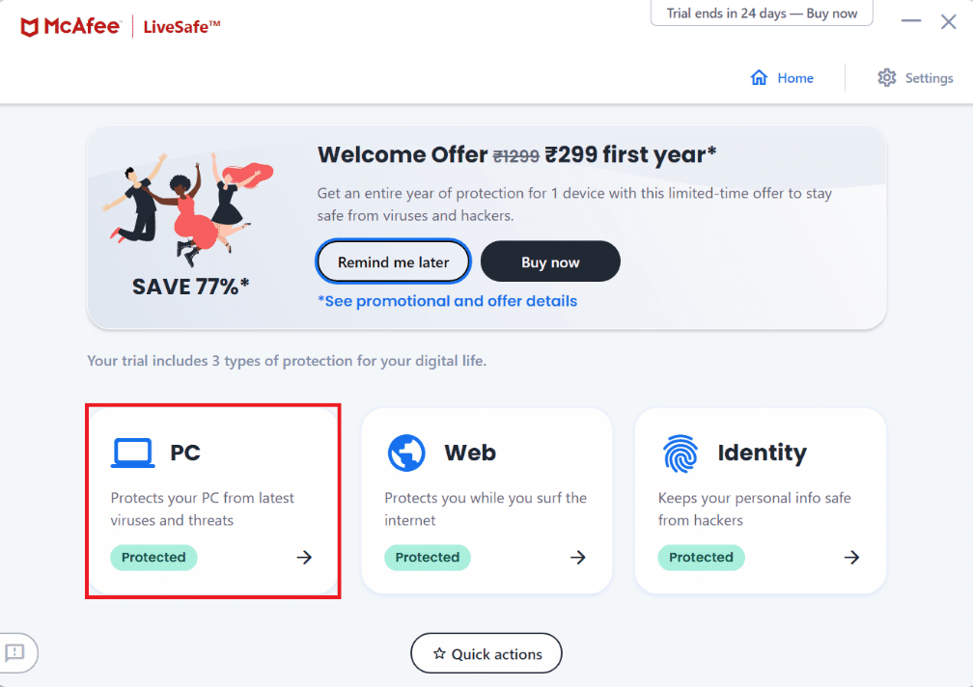
Task: Open promotional and offer details link
Action: [448, 301]
